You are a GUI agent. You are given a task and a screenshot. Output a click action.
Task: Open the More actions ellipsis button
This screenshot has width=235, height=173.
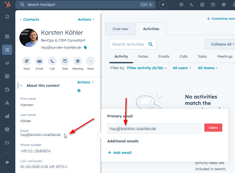pos(90,61)
